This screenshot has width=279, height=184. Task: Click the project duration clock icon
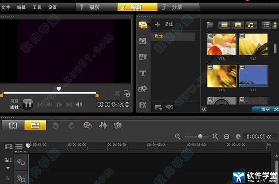pos(238,137)
